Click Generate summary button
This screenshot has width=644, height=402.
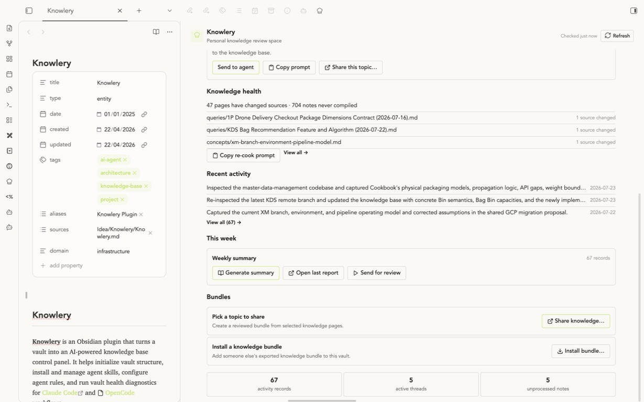click(x=246, y=273)
